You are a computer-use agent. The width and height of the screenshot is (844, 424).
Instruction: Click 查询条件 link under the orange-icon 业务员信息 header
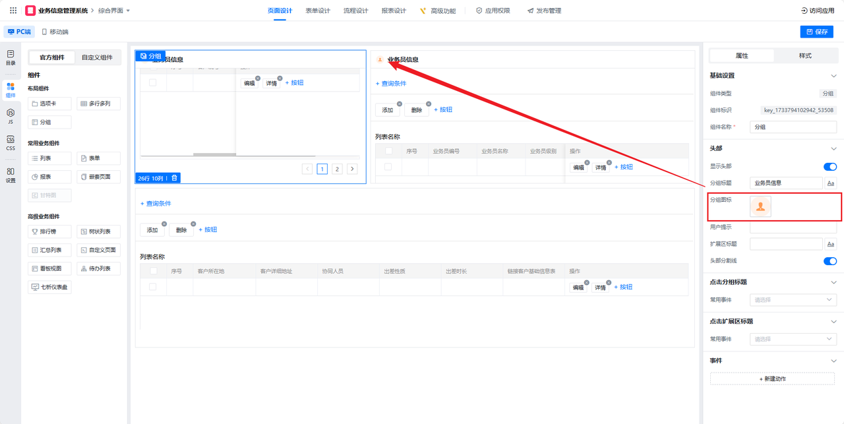391,84
